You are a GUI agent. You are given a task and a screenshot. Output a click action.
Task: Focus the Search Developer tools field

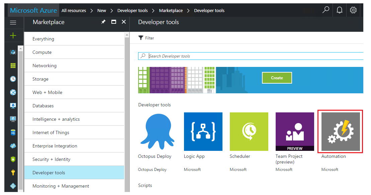pyautogui.click(x=251, y=56)
